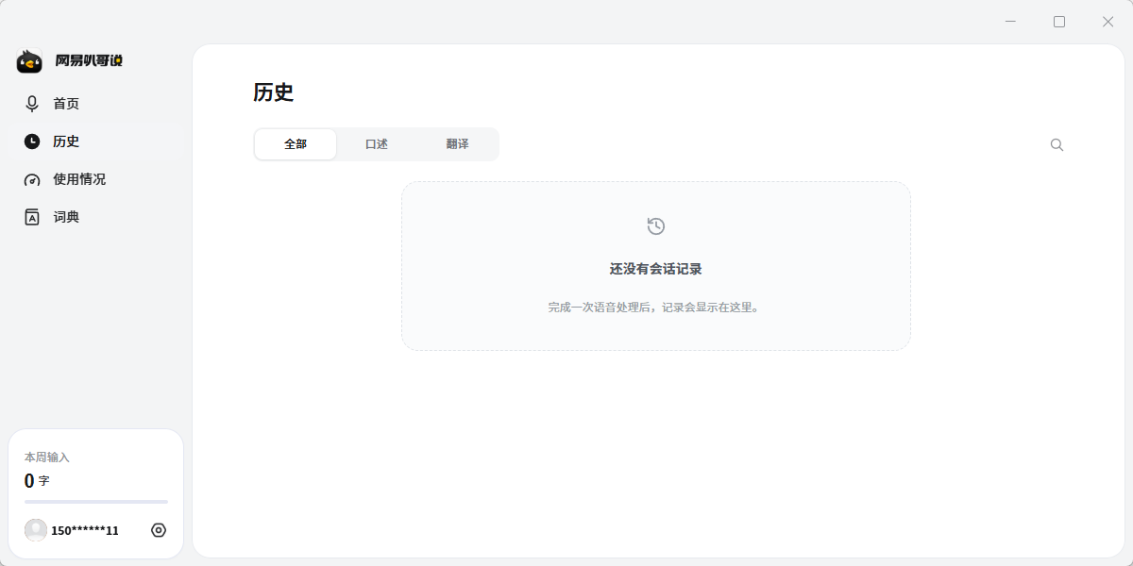Click the 完成一次语音处理后 hint text

pos(656,308)
